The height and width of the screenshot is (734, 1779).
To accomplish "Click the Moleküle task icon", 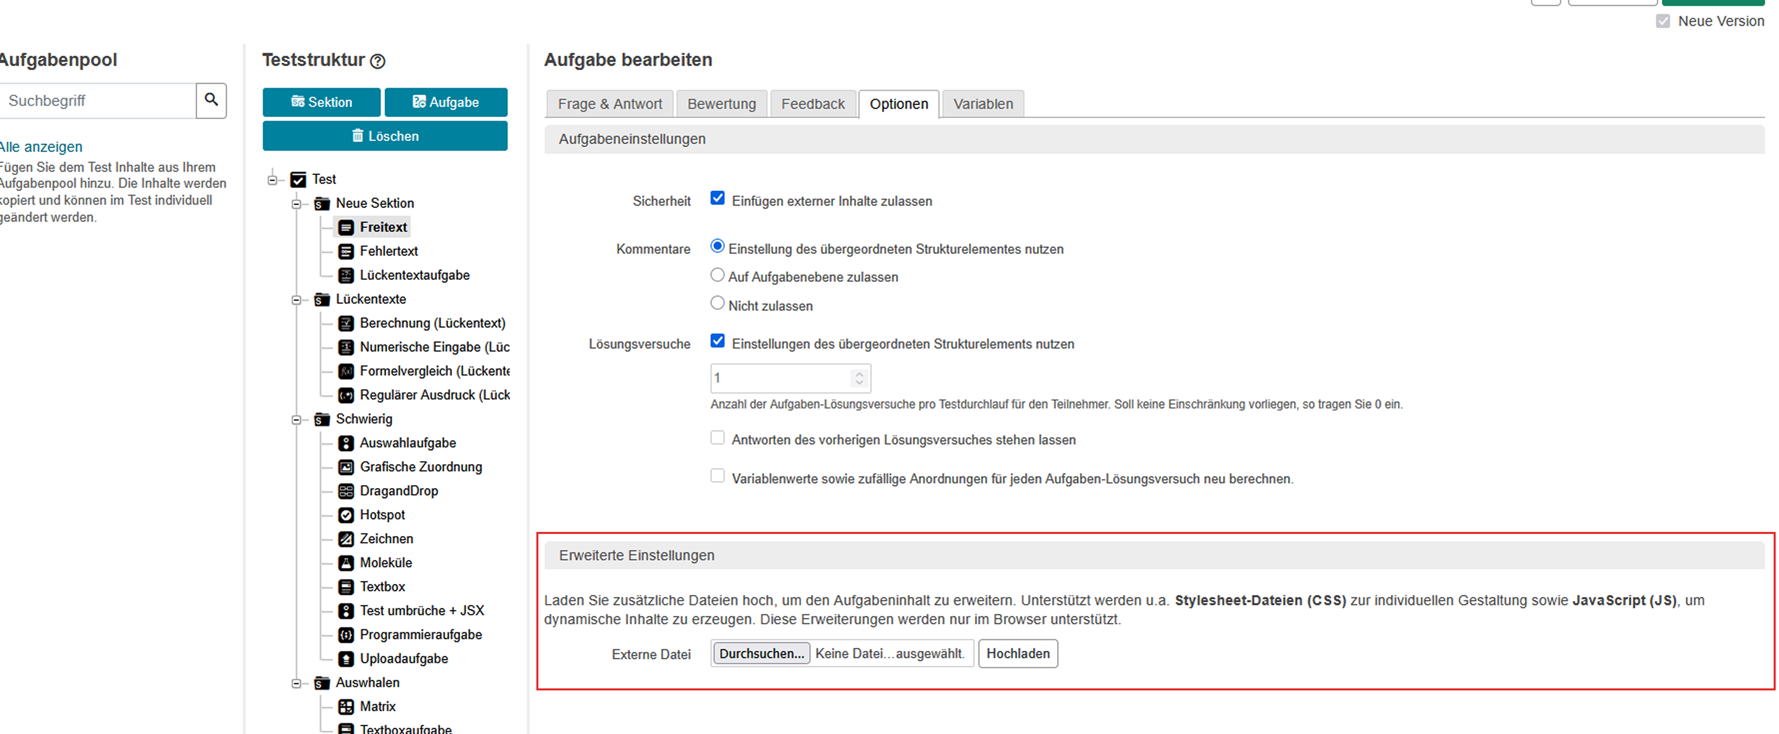I will tap(346, 563).
